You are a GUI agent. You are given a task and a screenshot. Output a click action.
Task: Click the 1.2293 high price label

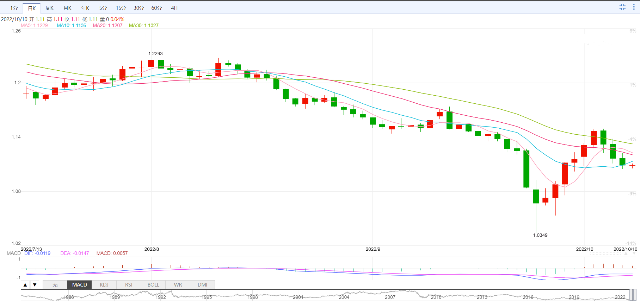point(155,53)
